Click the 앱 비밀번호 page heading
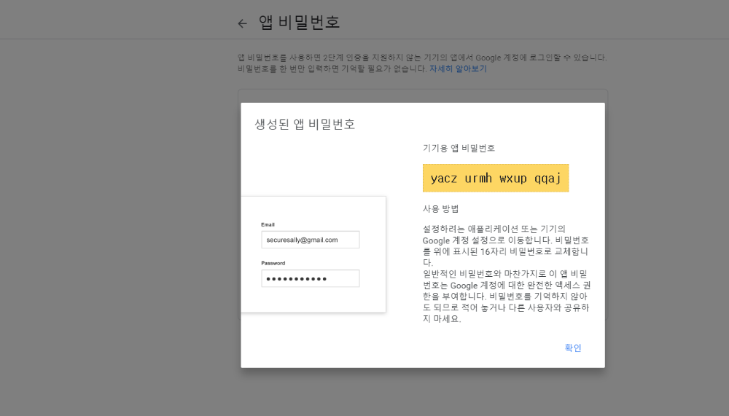729x416 pixels. coord(300,23)
